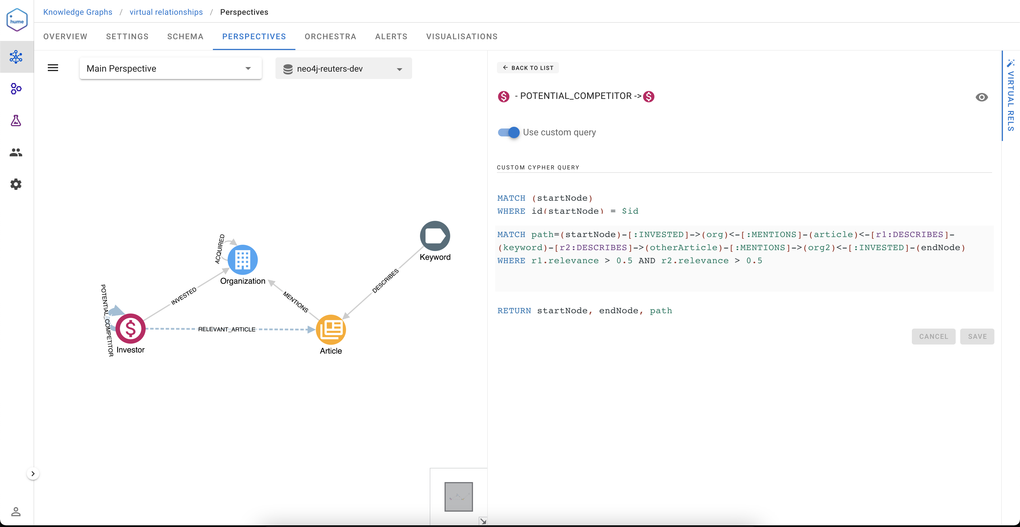Select the Investor dollar node

pyautogui.click(x=130, y=329)
